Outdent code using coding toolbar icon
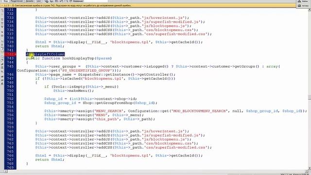The image size is (311, 175). click(2, 80)
